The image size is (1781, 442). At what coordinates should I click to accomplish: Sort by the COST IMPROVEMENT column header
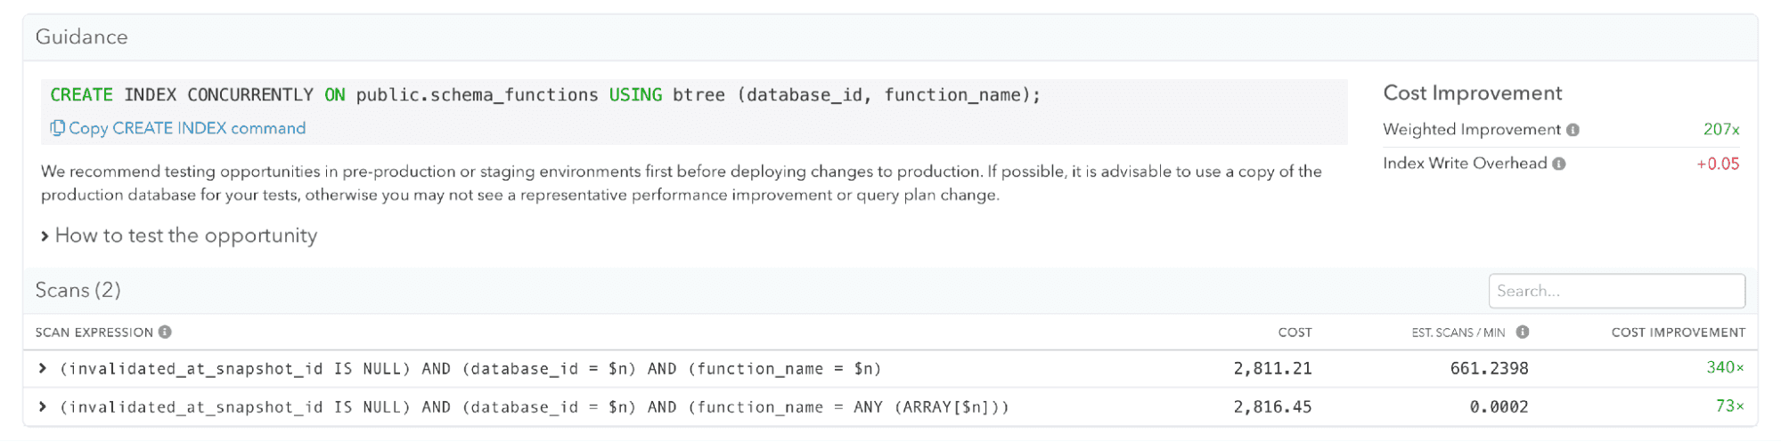1678,333
